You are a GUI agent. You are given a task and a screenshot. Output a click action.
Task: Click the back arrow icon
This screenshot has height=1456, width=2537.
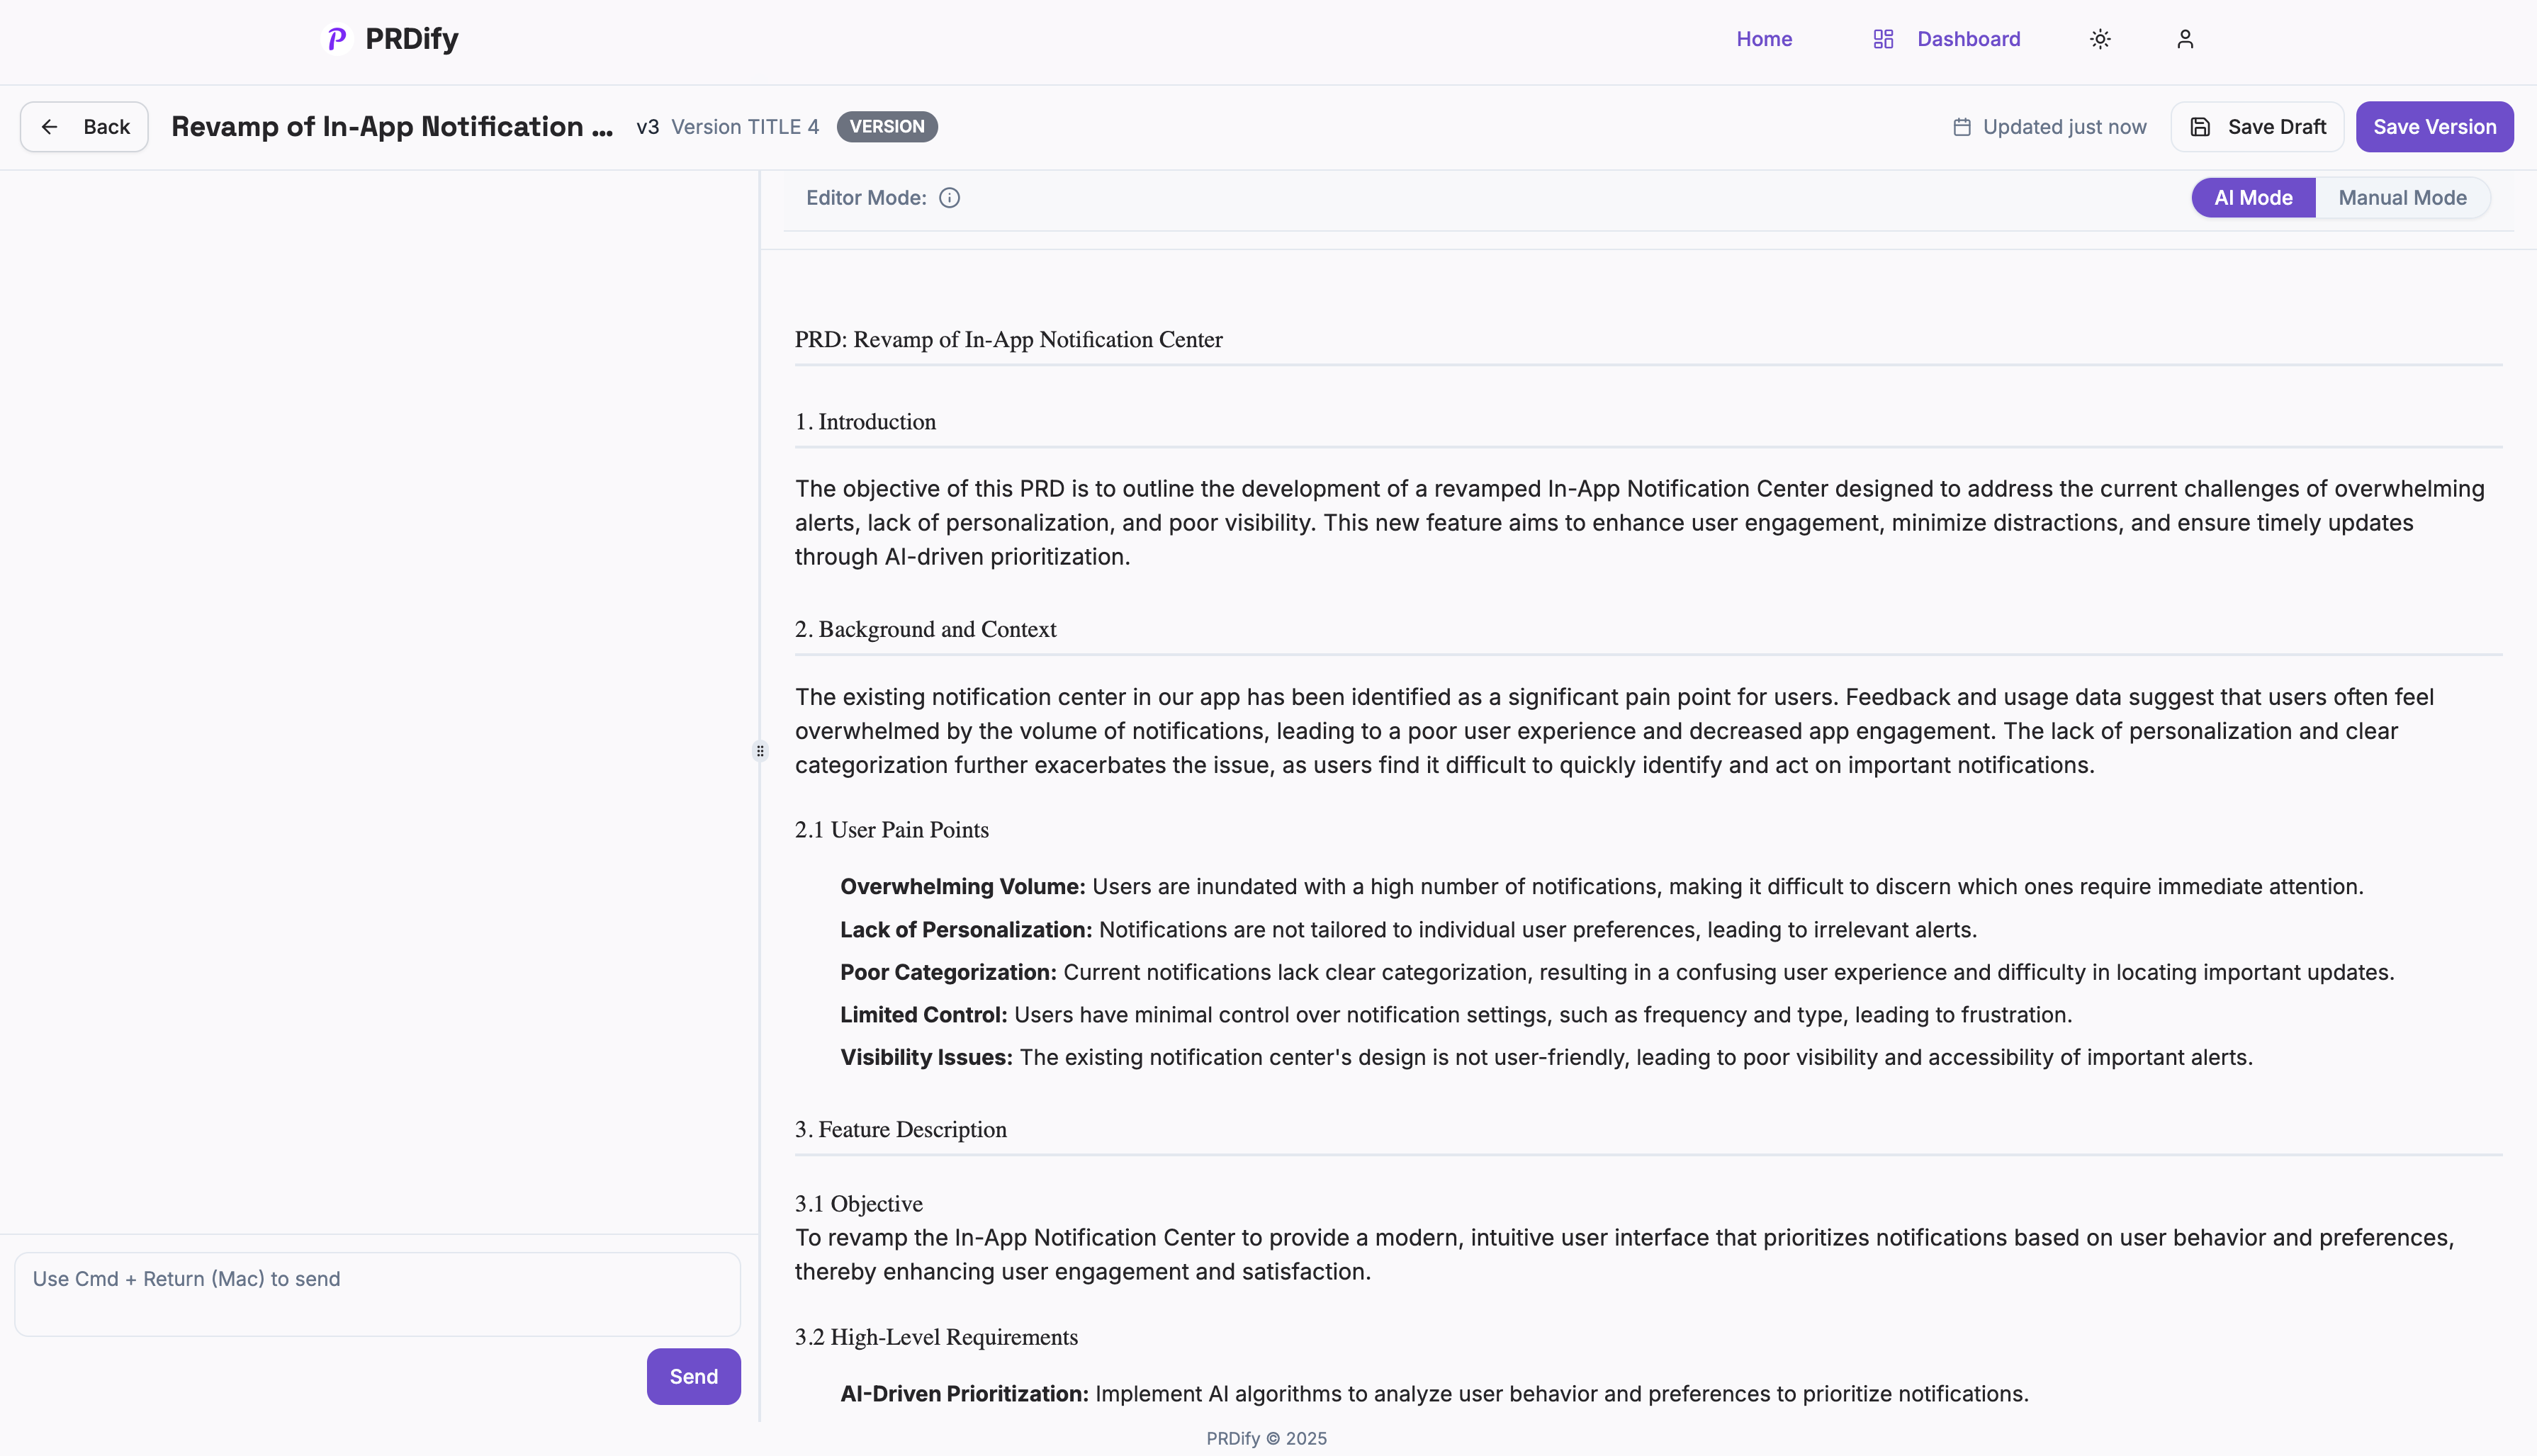pyautogui.click(x=50, y=126)
